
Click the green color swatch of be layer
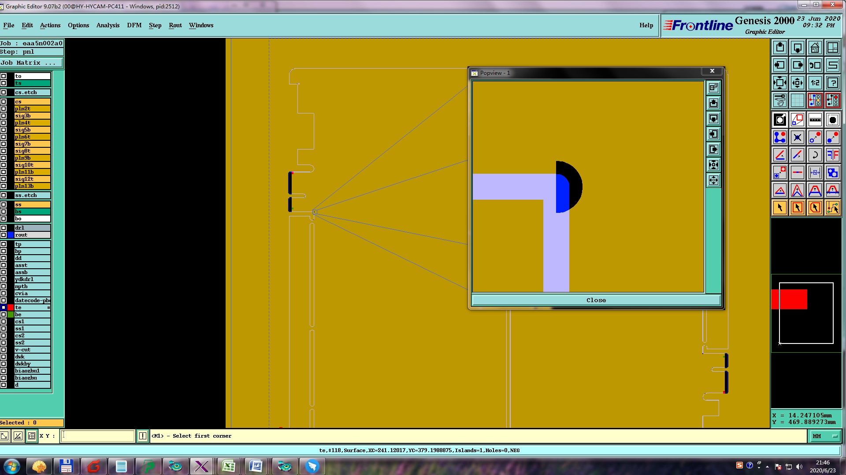(x=11, y=314)
